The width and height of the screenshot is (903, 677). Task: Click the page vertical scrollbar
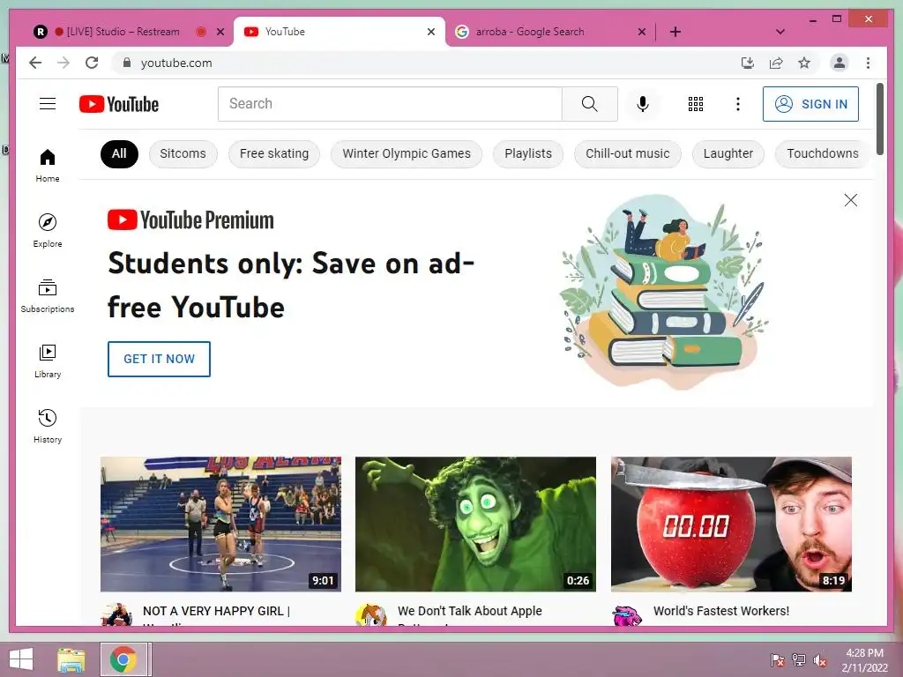click(x=879, y=119)
